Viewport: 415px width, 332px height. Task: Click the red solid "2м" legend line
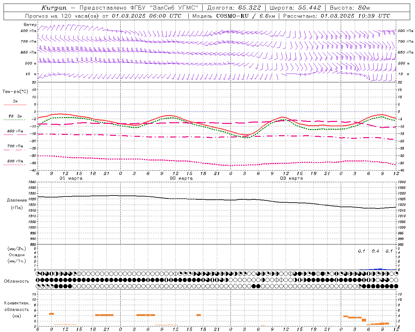(15, 105)
